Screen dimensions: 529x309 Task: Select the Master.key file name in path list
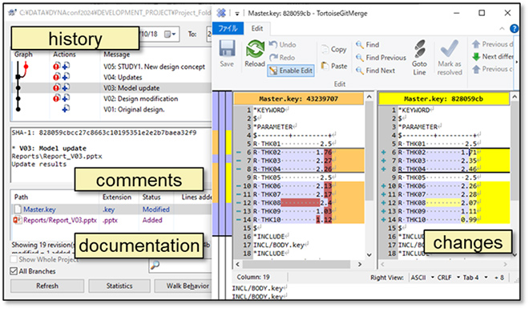pyautogui.click(x=39, y=209)
